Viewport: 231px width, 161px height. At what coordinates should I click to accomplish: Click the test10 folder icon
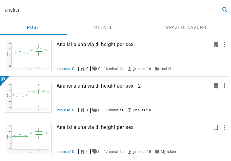[157, 69]
